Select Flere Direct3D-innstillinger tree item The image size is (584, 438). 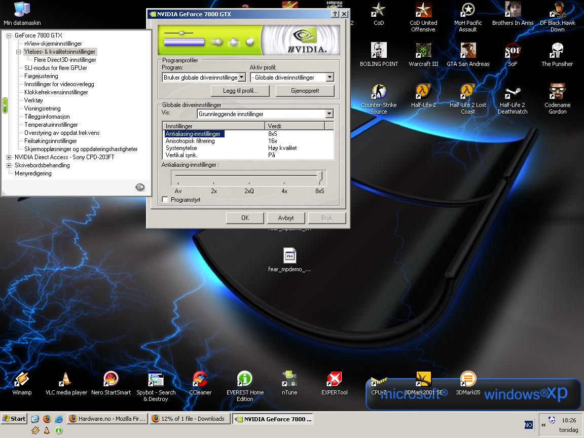(x=65, y=60)
